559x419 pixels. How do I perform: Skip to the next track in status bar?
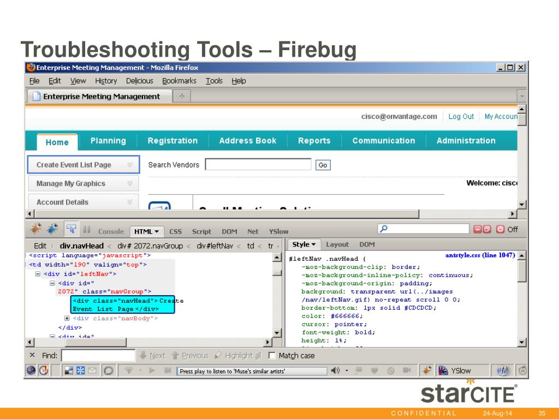point(168,370)
